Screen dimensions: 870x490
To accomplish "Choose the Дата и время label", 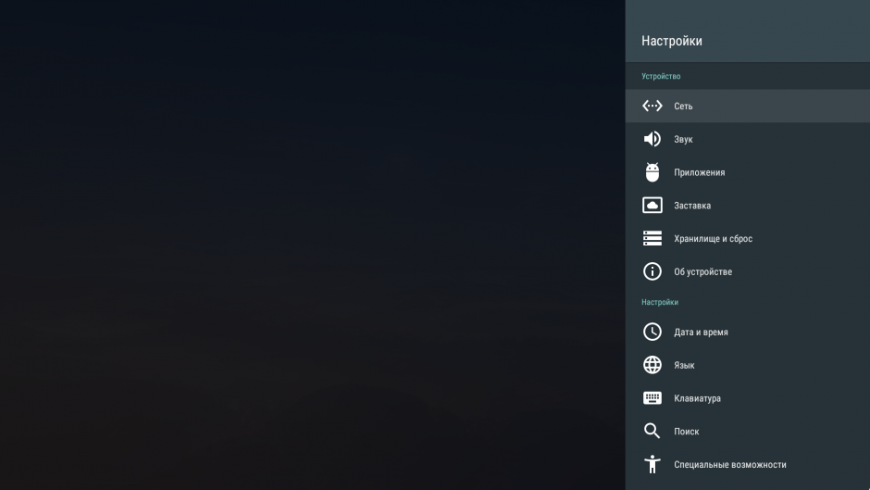I will point(701,333).
